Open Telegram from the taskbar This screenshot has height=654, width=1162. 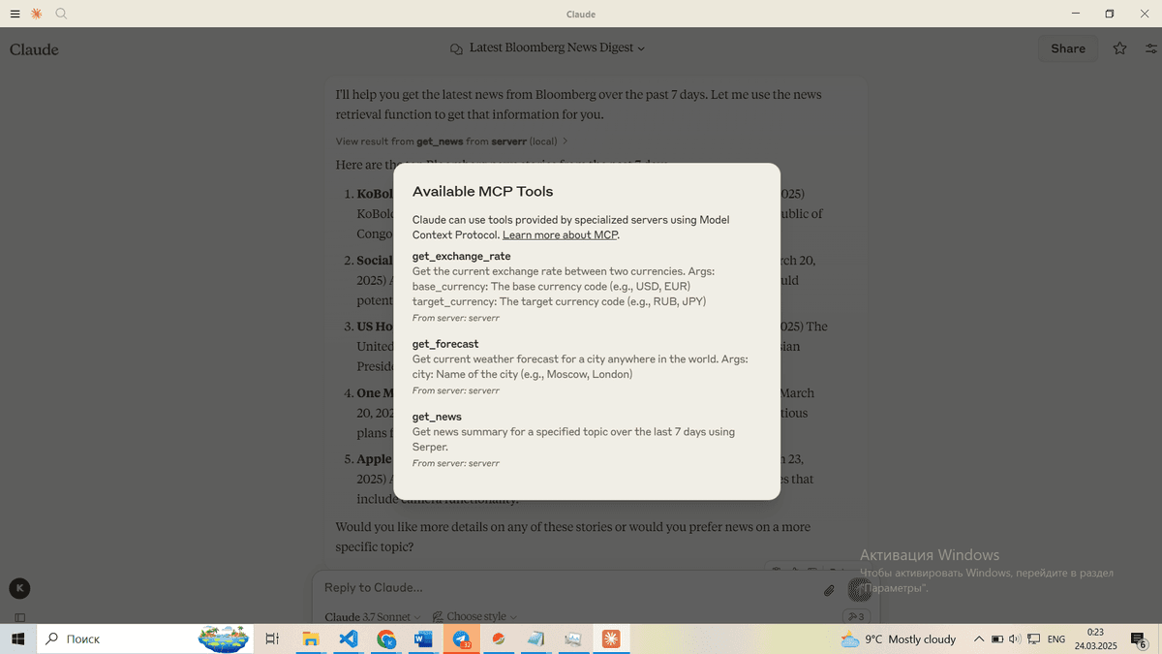pos(461,639)
